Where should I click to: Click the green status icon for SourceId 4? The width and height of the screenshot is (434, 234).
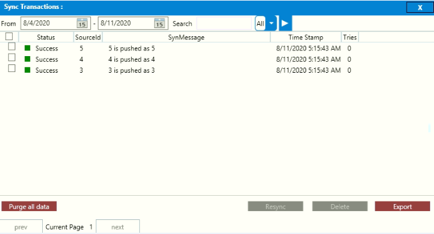coord(27,59)
